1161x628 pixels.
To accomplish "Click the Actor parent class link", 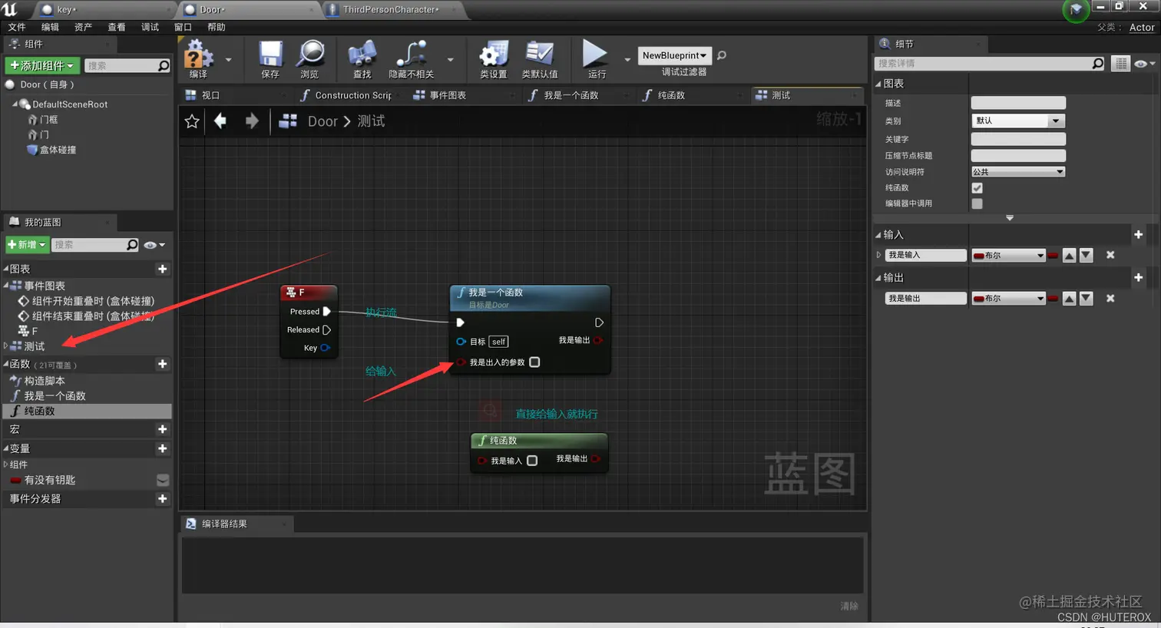I will (x=1141, y=27).
